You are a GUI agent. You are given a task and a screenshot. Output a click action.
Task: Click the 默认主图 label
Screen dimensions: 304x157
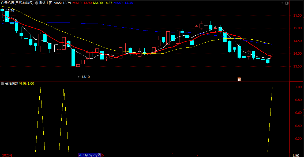[x=46, y=3]
